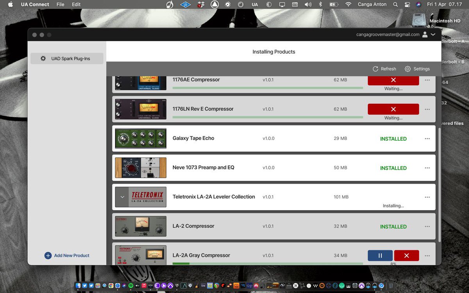
Task: Click the LA-2 Compressor thumbnail
Action: pyautogui.click(x=141, y=226)
